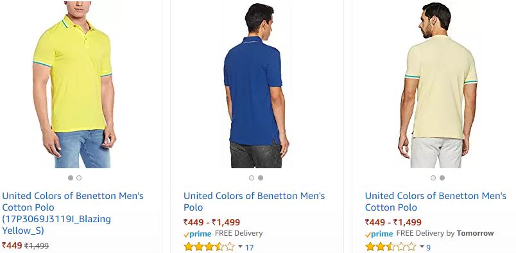Screen dimensions: 516x253
Task: Open the cream Cotton Polo title link
Action: pyautogui.click(x=436, y=202)
